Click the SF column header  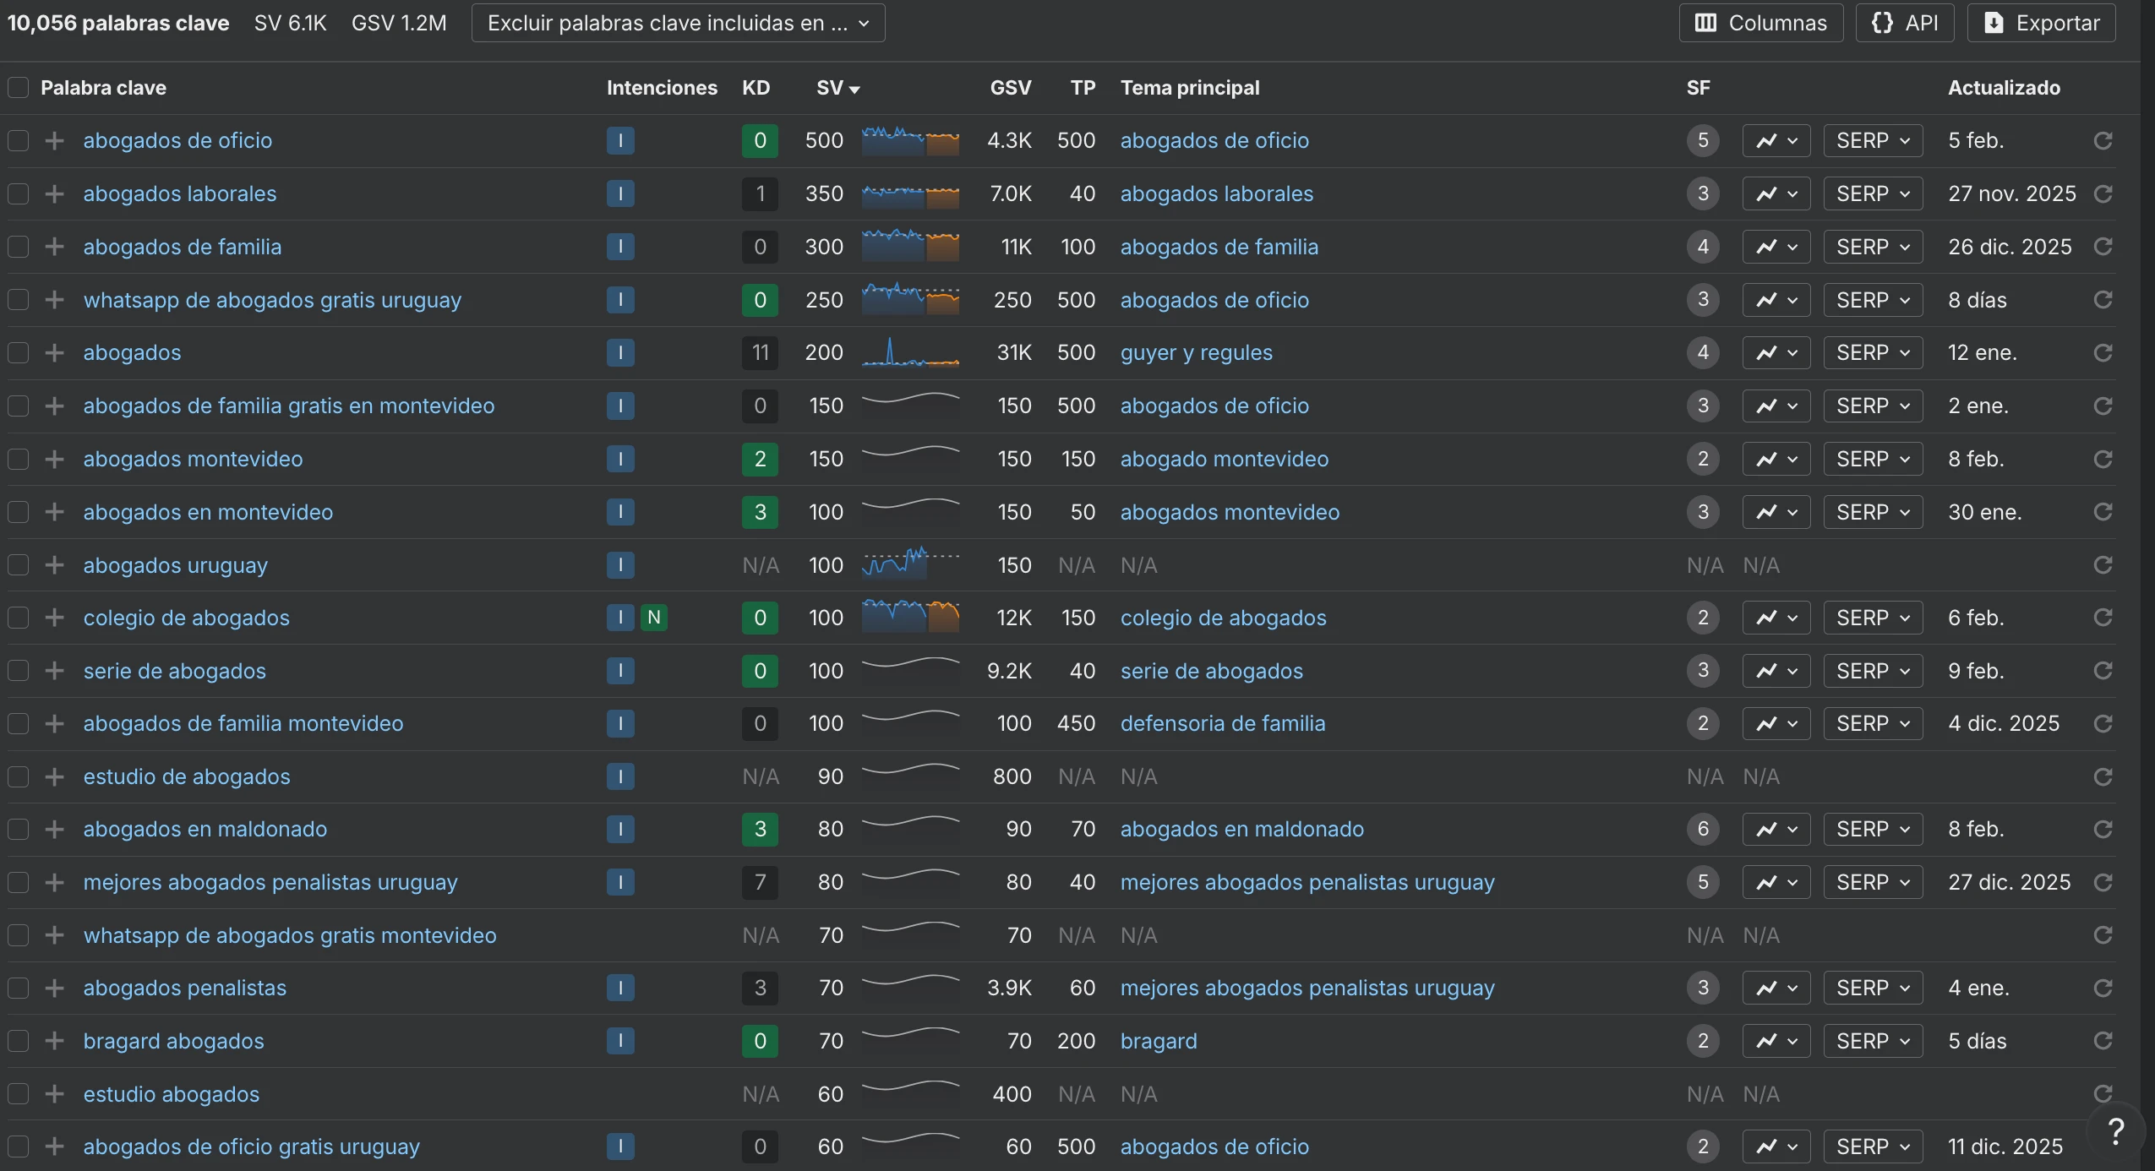[1698, 88]
